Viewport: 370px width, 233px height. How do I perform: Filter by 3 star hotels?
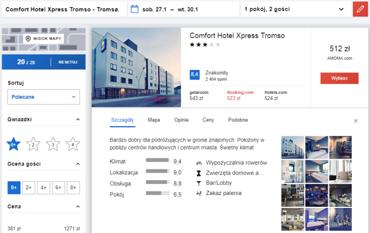pyautogui.click(x=53, y=144)
